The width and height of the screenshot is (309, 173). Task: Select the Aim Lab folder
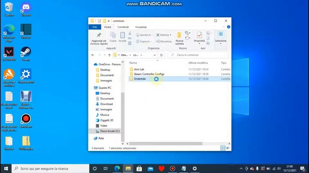click(x=139, y=69)
